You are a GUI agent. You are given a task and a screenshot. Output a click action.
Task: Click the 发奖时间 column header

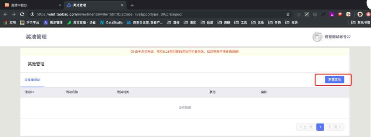pos(123,92)
